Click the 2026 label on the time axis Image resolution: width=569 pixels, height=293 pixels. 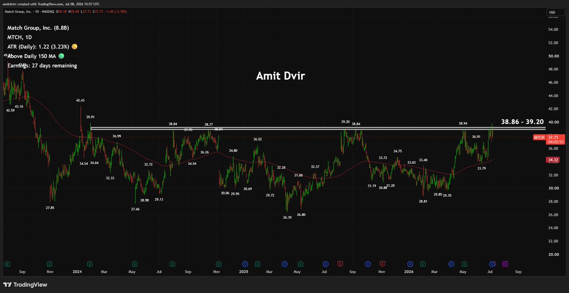410,272
